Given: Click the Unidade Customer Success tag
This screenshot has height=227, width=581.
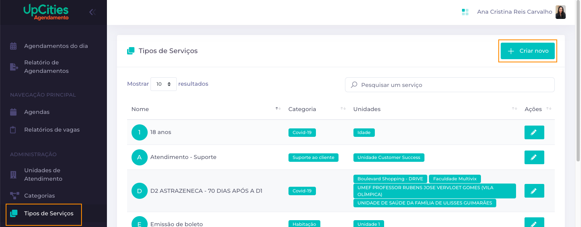Looking at the screenshot, I should pos(389,157).
